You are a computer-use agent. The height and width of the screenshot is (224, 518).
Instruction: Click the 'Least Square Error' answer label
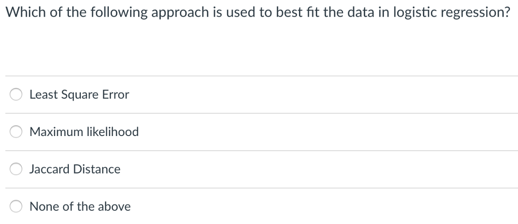tap(79, 95)
